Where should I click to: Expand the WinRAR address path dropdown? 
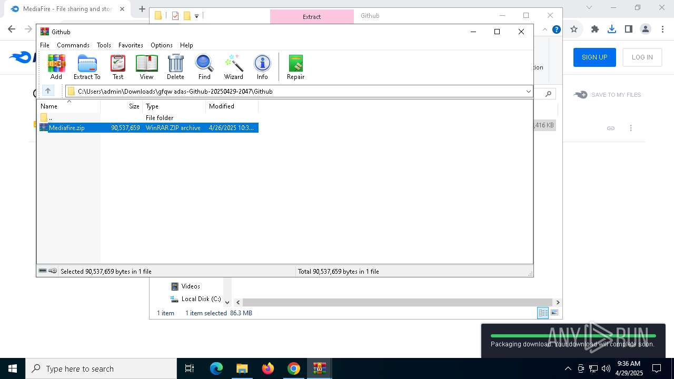click(528, 92)
